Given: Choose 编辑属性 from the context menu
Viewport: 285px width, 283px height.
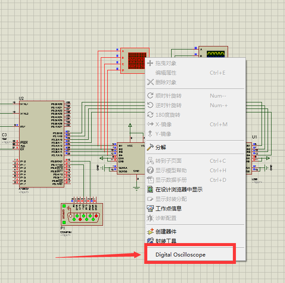Looking at the screenshot, I should point(166,73).
